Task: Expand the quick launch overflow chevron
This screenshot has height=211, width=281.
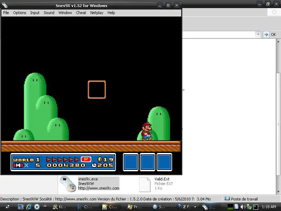Action: pyautogui.click(x=45, y=206)
